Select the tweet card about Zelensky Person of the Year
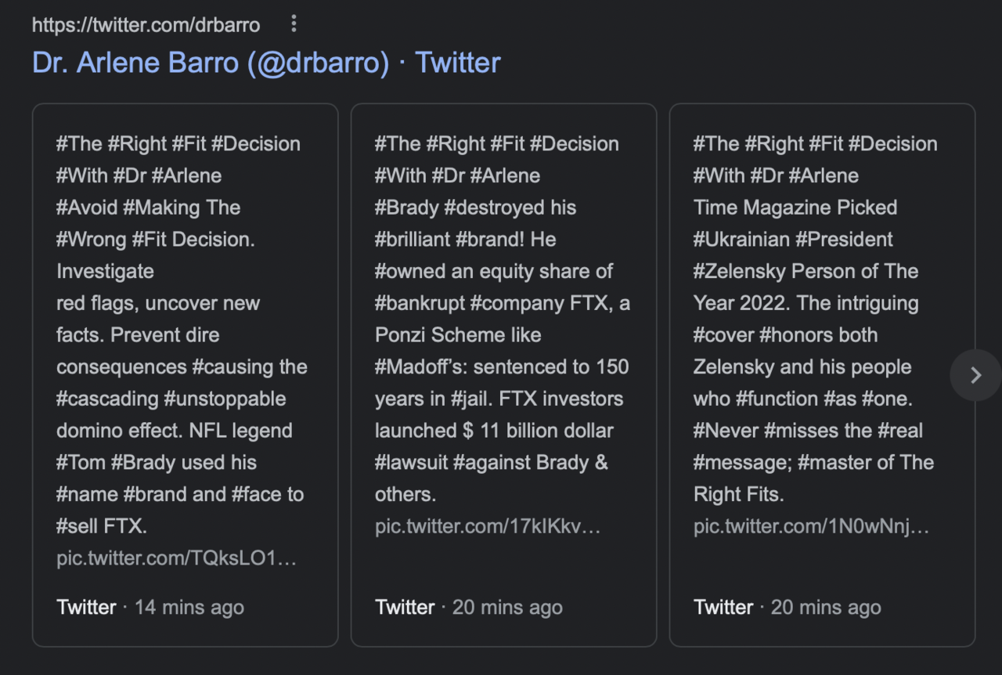 point(822,375)
